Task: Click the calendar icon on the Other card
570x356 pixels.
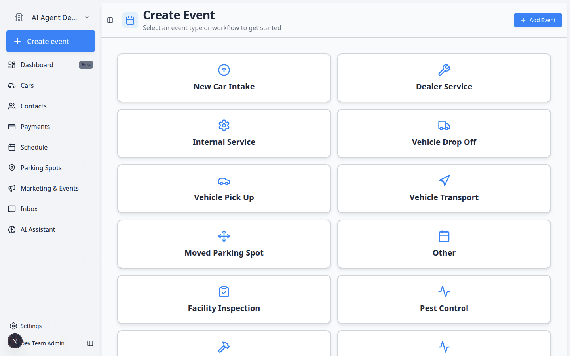Action: point(444,236)
